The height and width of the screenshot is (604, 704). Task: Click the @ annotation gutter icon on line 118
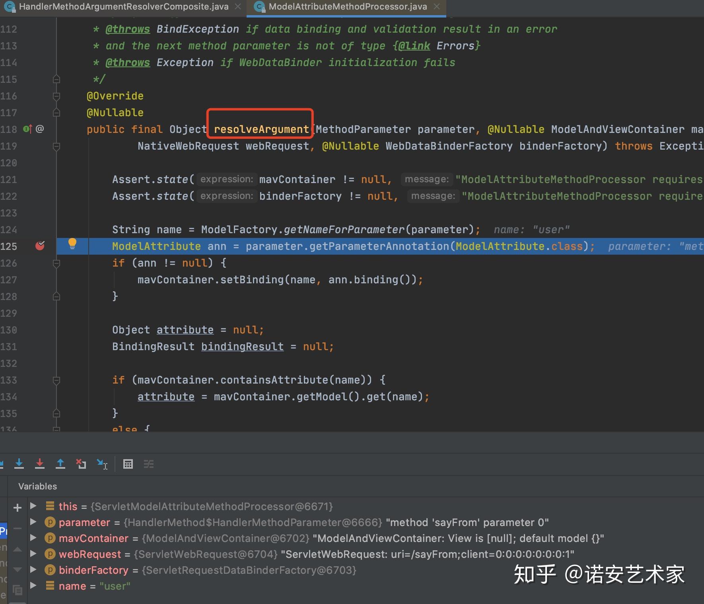click(40, 129)
